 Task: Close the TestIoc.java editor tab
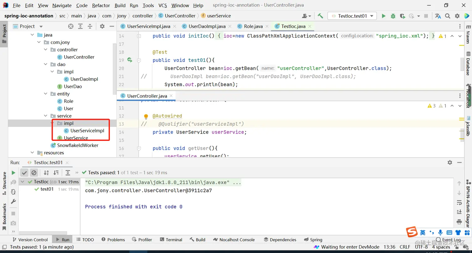point(309,26)
